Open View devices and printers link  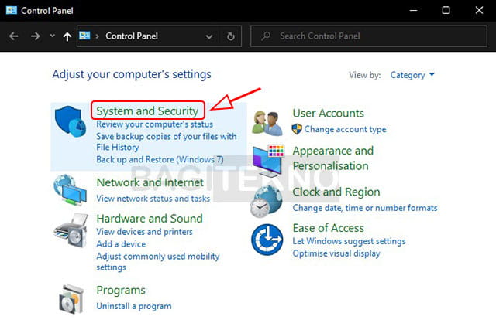[145, 232]
